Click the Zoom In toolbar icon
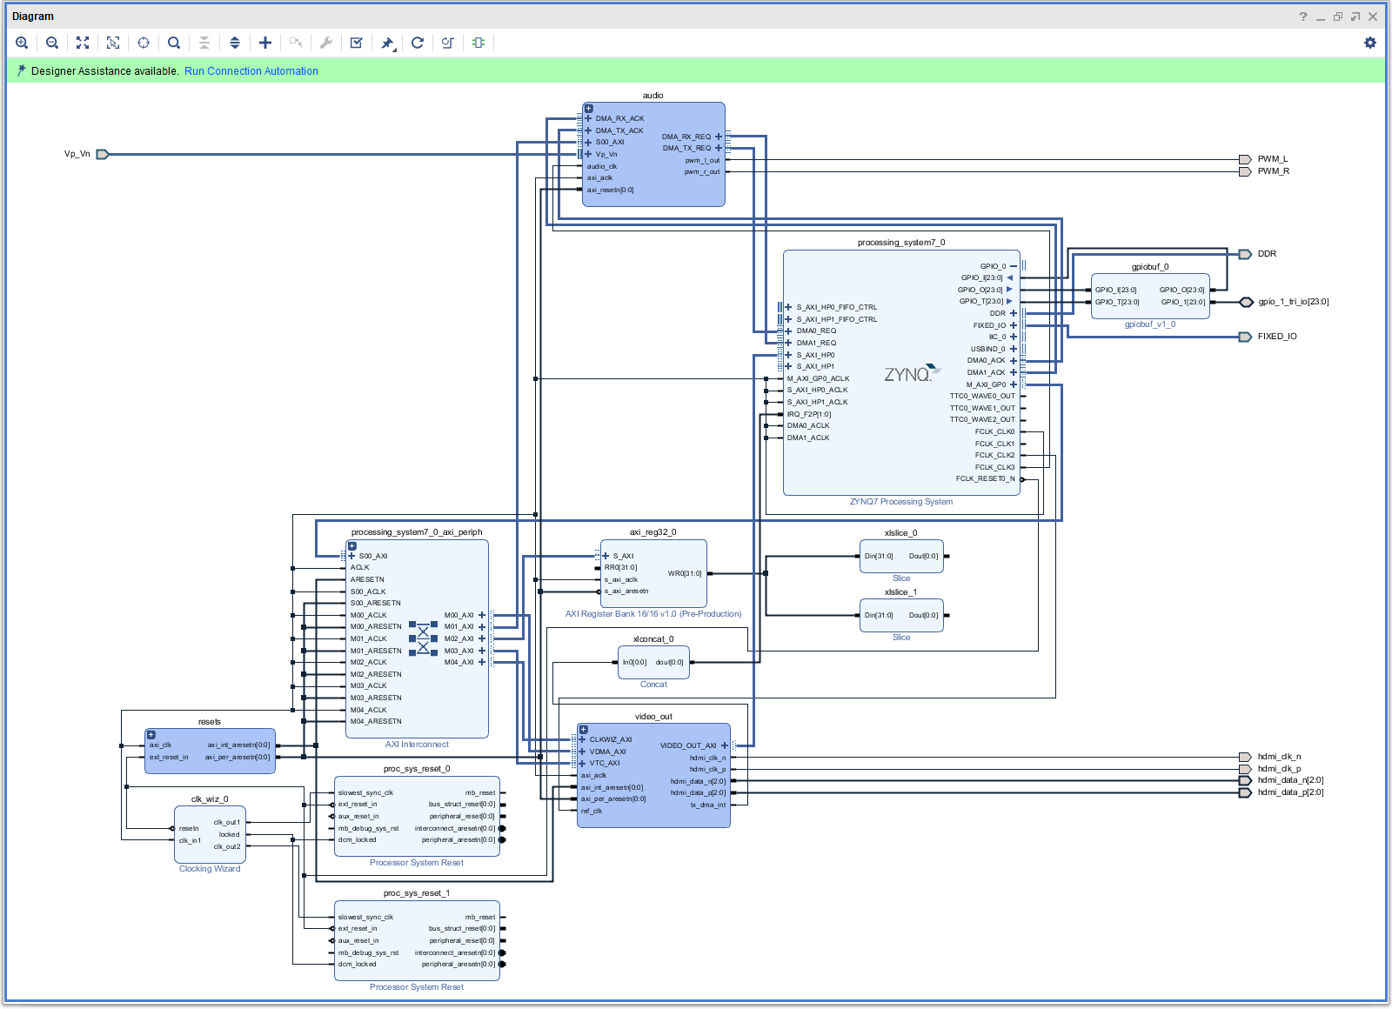The height and width of the screenshot is (1009, 1392). pos(22,43)
